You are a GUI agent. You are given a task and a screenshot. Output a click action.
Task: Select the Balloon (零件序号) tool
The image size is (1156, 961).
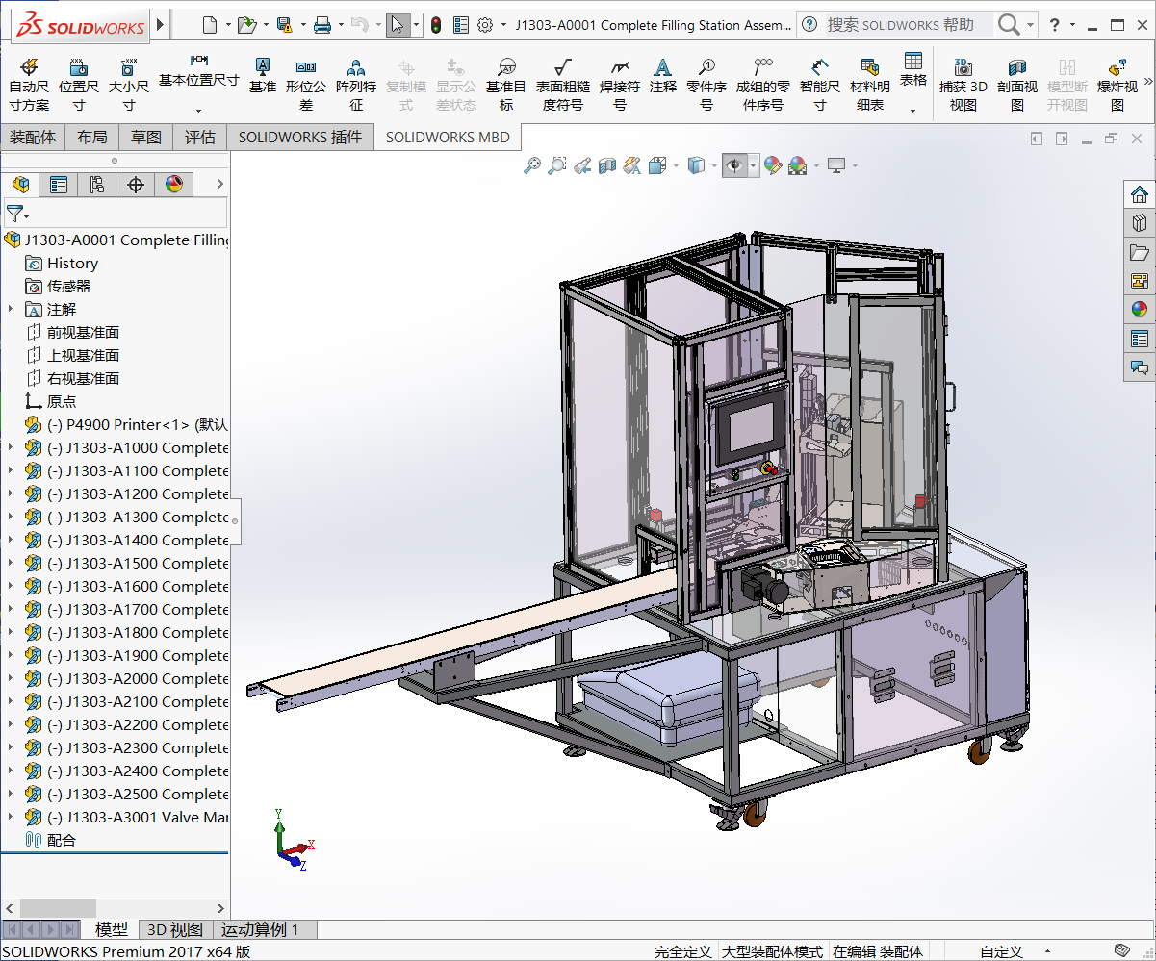706,84
